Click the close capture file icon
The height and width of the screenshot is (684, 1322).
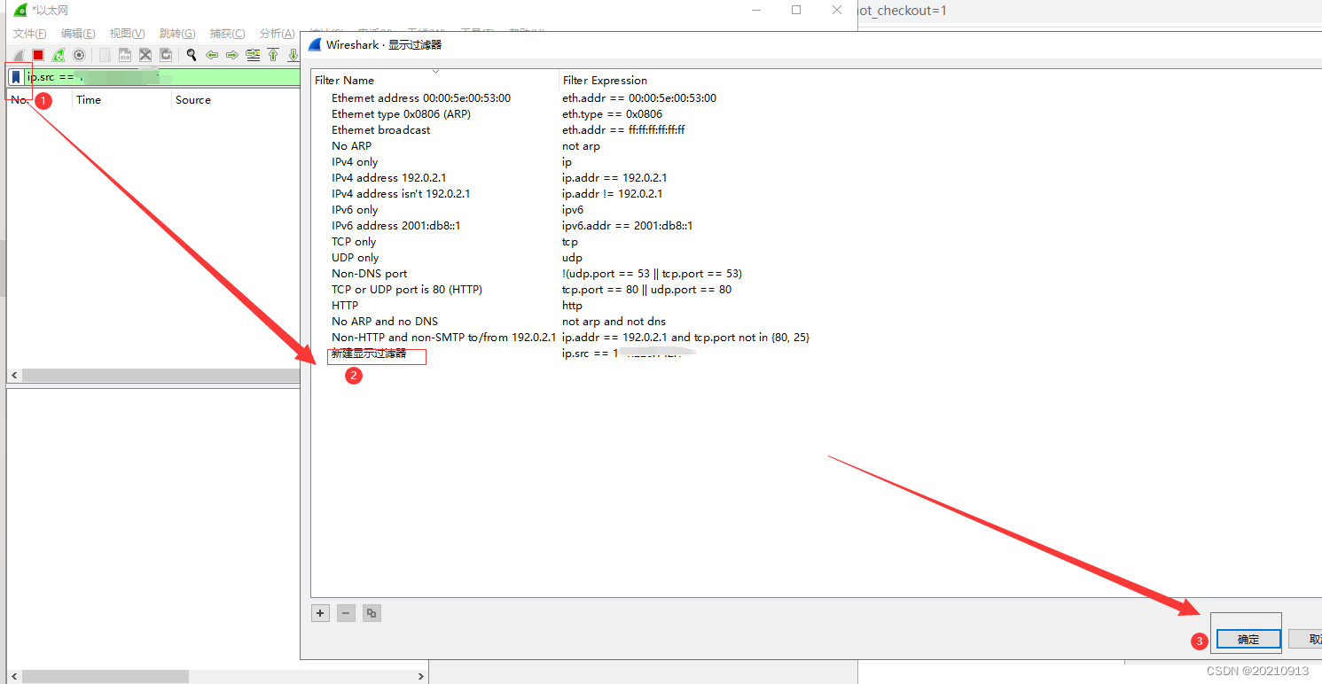tap(145, 55)
